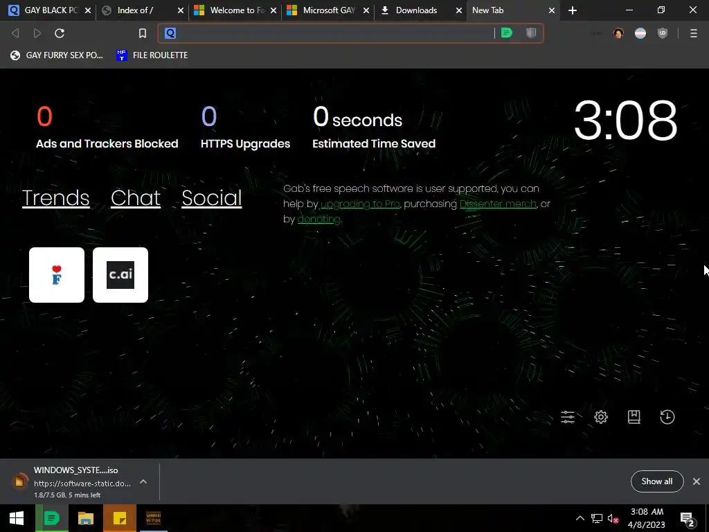Open the dashboard customize sliders icon
This screenshot has width=709, height=532.
[568, 416]
